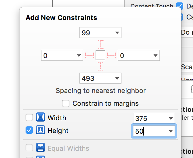Screen dimensions: 193x158
Task: Open the right spacing 0 dropdown arrow
Action: pyautogui.click(x=156, y=56)
